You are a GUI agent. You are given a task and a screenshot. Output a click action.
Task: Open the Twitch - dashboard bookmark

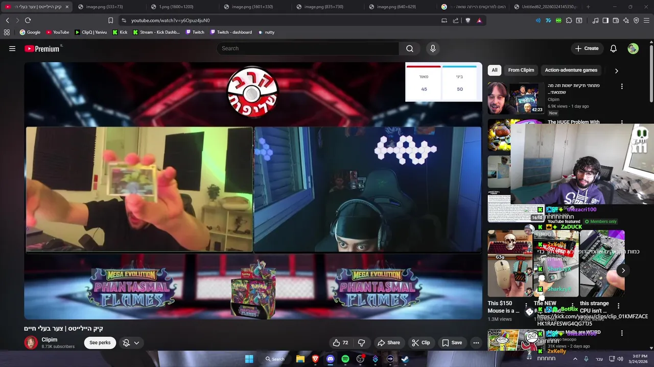tap(230, 32)
